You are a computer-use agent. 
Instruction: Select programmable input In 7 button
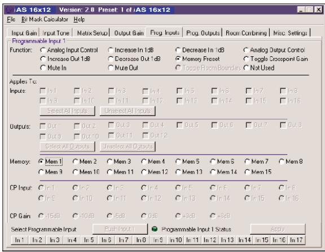tap(124, 240)
